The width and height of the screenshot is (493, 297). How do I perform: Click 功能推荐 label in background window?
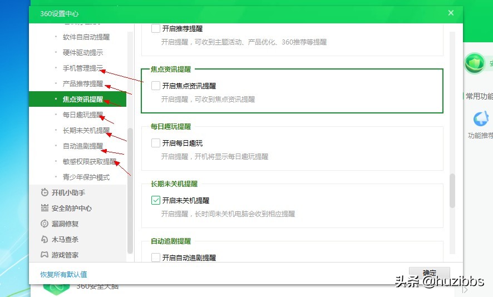click(480, 136)
